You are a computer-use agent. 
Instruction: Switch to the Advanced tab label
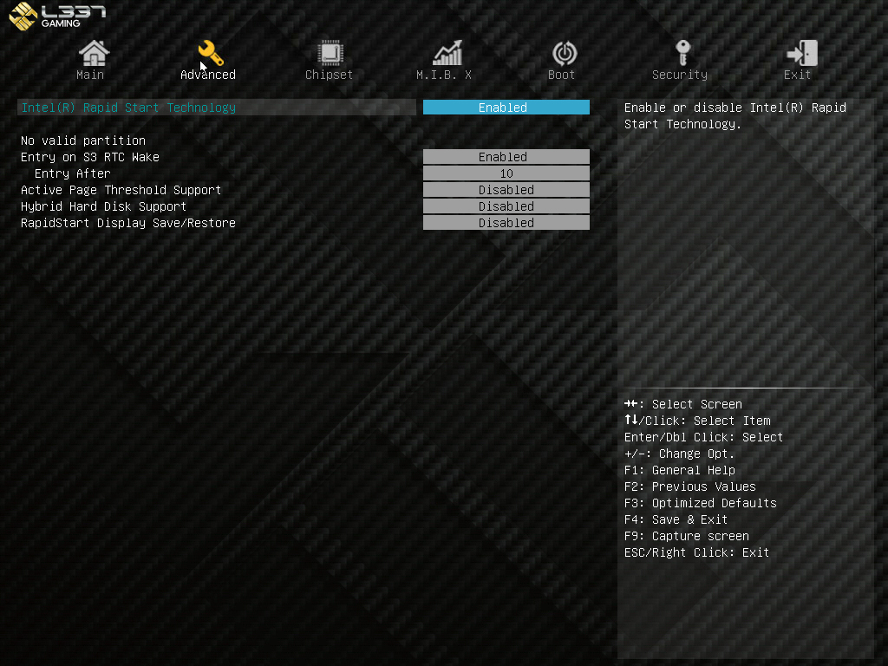tap(208, 75)
